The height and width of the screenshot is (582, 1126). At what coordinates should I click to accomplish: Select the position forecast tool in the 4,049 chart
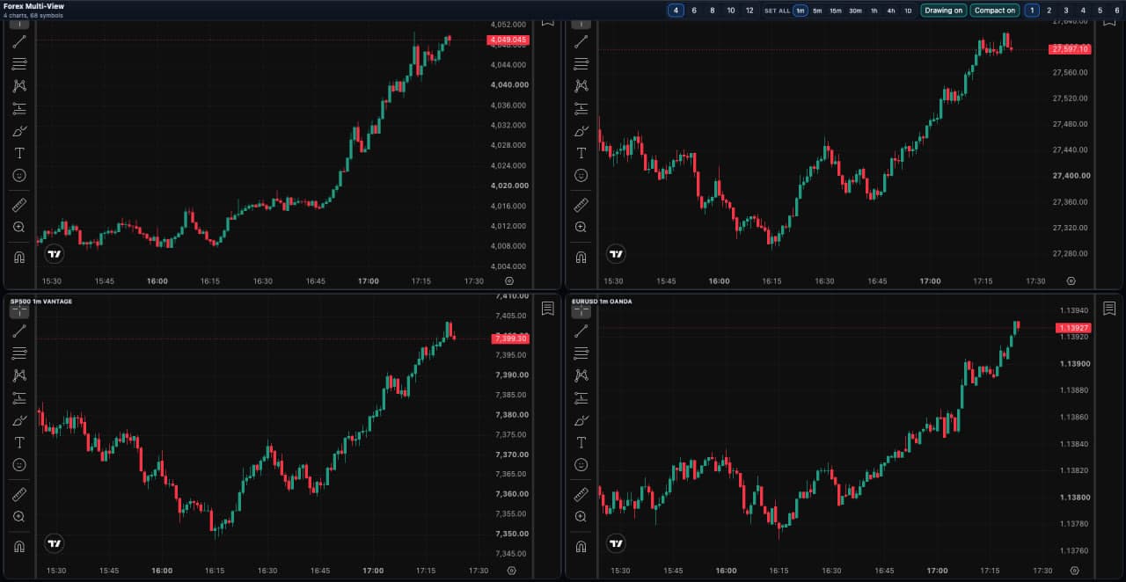tap(19, 109)
